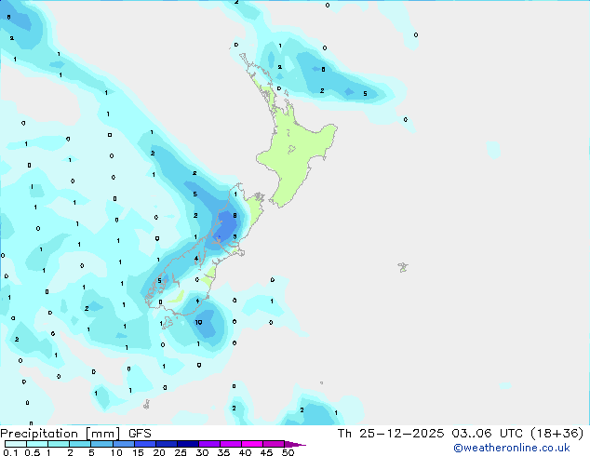590x456 pixels.
Task: Click the 'GFS' model label
Action: (140, 434)
